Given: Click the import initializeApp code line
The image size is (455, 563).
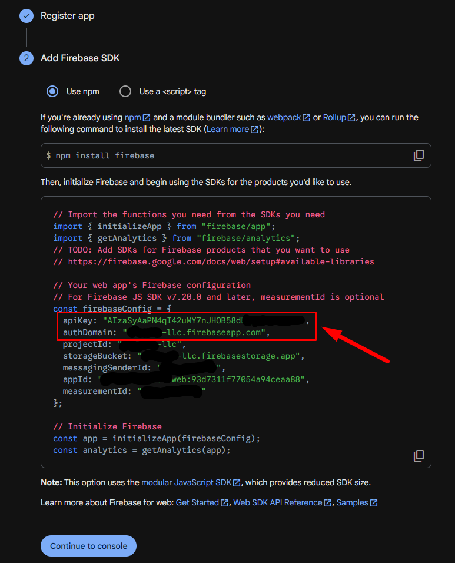Looking at the screenshot, I should 164,227.
